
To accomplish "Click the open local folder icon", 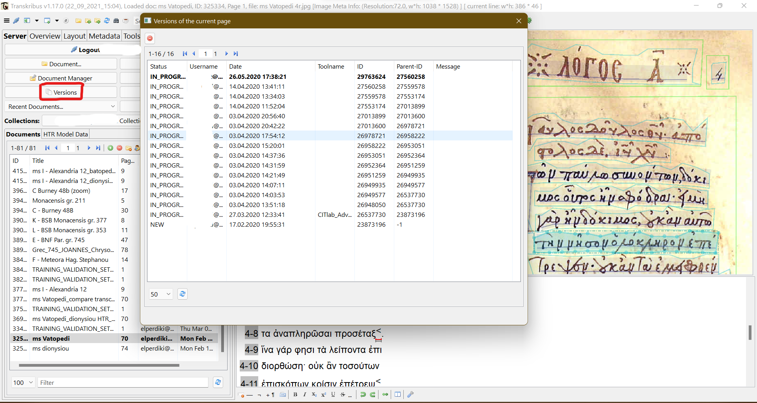I will point(78,21).
